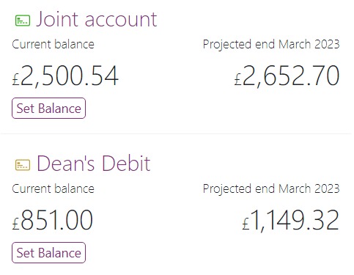Image resolution: width=354 pixels, height=275 pixels.
Task: Select the £2,500.54 current balance amount
Action: pos(65,76)
